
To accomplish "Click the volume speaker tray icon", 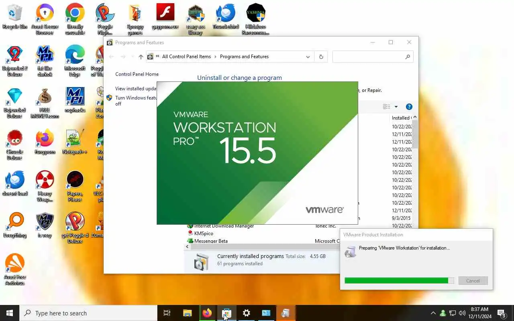I will 462,313.
